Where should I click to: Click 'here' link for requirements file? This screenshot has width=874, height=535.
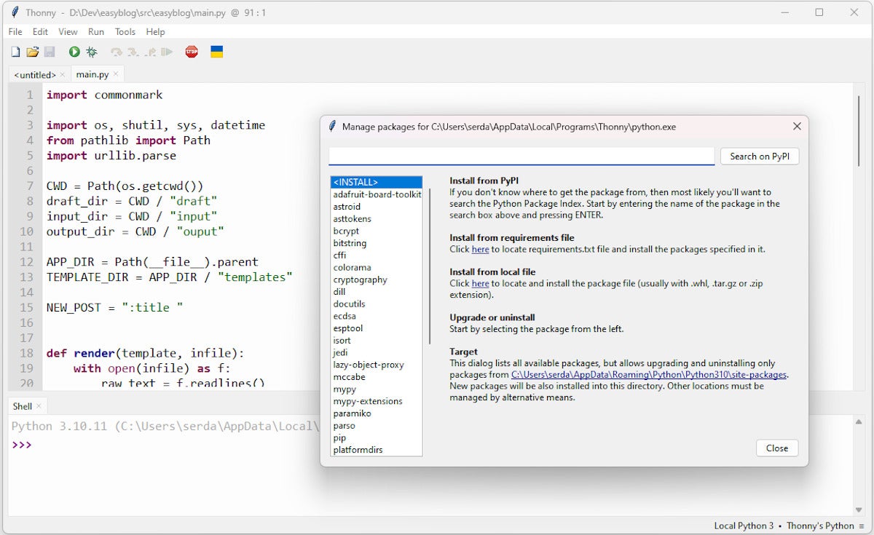coord(480,250)
